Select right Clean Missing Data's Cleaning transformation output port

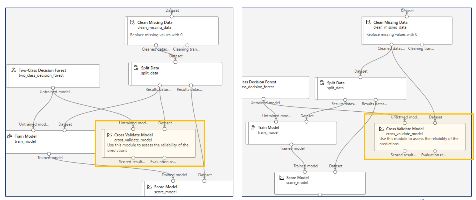(422, 44)
